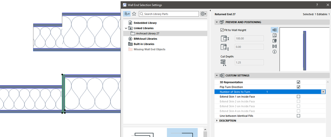Viewport: 331px width, 137px height.
Task: Click the wall end preview image
Action: click(x=304, y=49)
